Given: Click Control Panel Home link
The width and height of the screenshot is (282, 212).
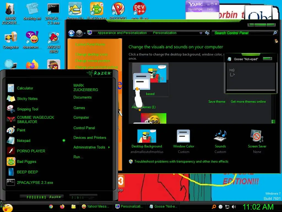Looking at the screenshot, I should click(x=90, y=44).
